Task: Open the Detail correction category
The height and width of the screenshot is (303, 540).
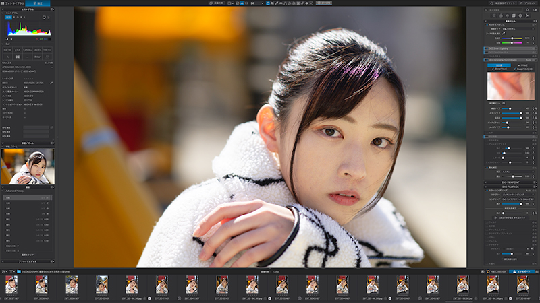Action: coord(508,15)
